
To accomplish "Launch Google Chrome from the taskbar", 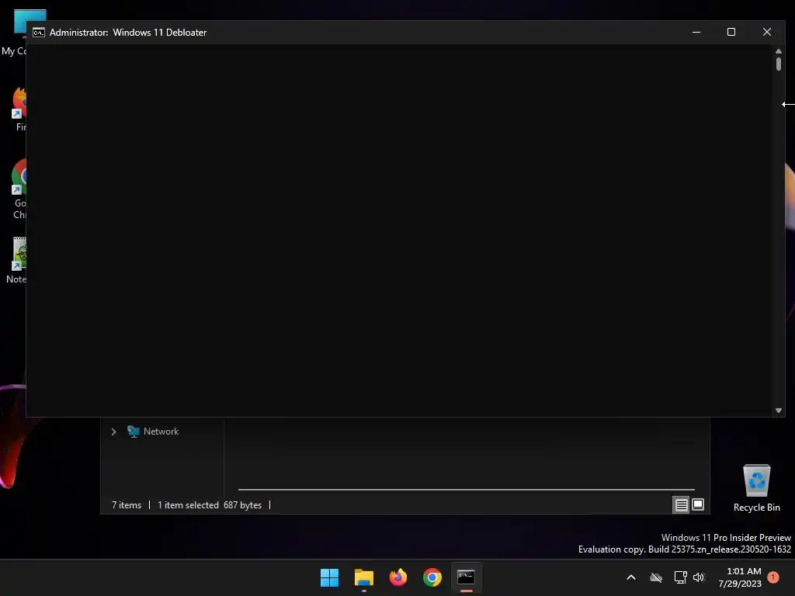I will click(x=432, y=577).
